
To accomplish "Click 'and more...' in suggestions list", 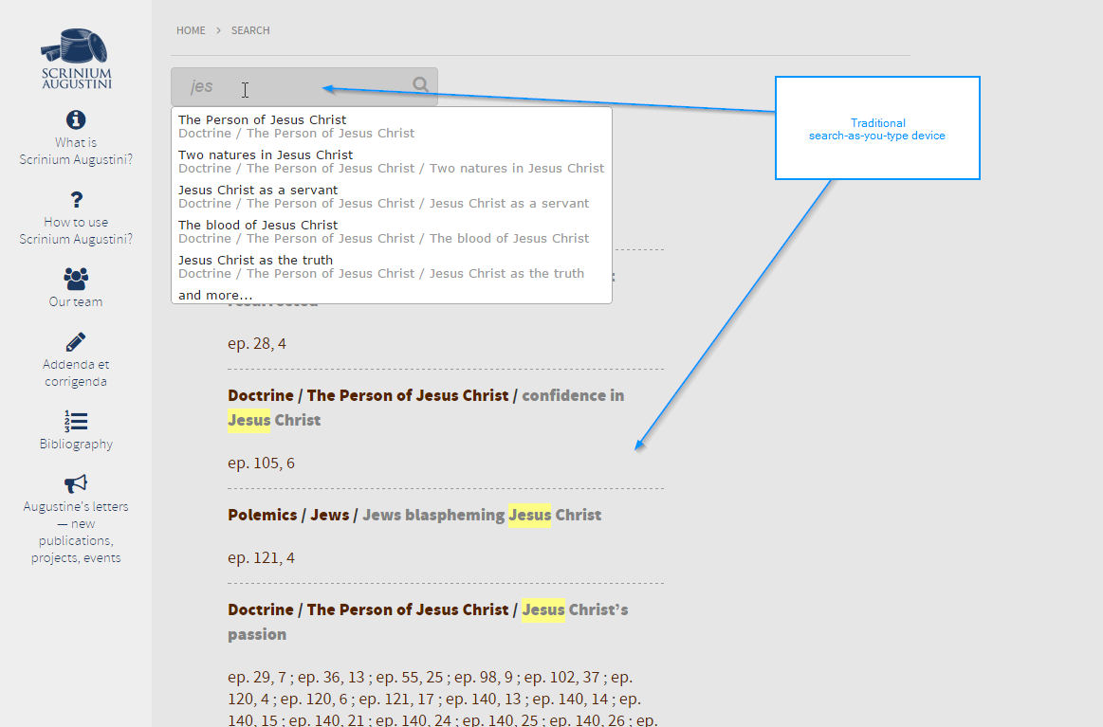I will (215, 296).
